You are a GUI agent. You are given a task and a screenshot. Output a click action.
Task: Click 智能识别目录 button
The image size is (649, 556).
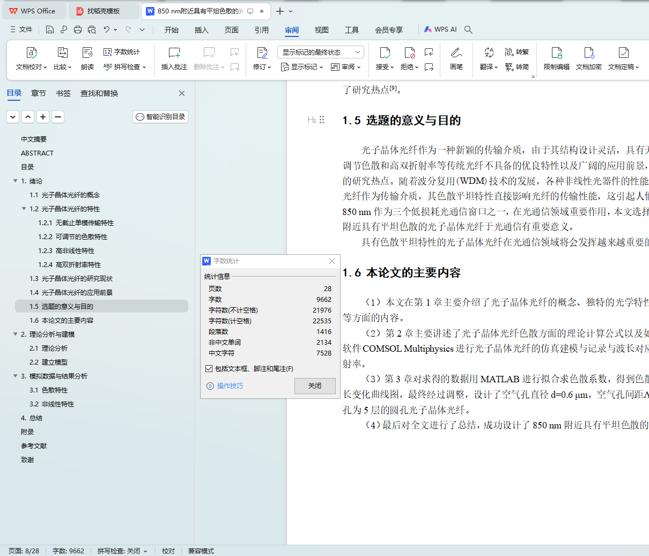[160, 117]
